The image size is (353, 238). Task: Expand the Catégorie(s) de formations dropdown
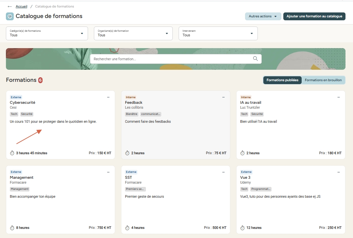(x=47, y=33)
